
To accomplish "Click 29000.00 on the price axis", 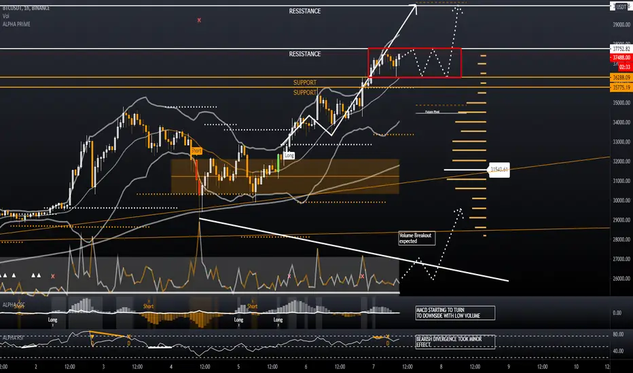I will pos(621,220).
